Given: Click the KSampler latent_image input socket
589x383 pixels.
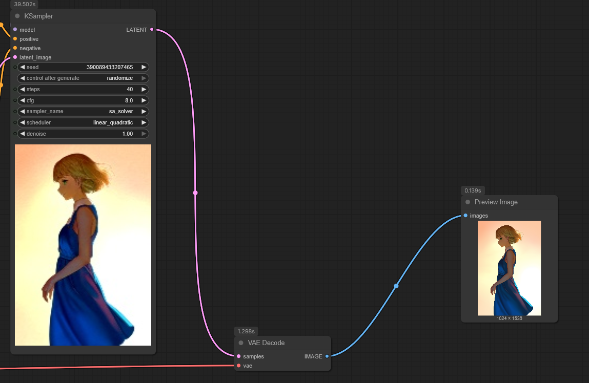Looking at the screenshot, I should (15, 57).
